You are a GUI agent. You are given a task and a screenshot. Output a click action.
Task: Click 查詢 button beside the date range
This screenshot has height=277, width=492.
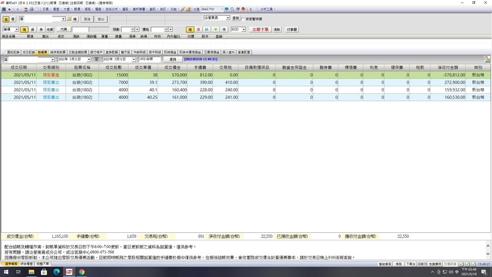click(x=173, y=59)
